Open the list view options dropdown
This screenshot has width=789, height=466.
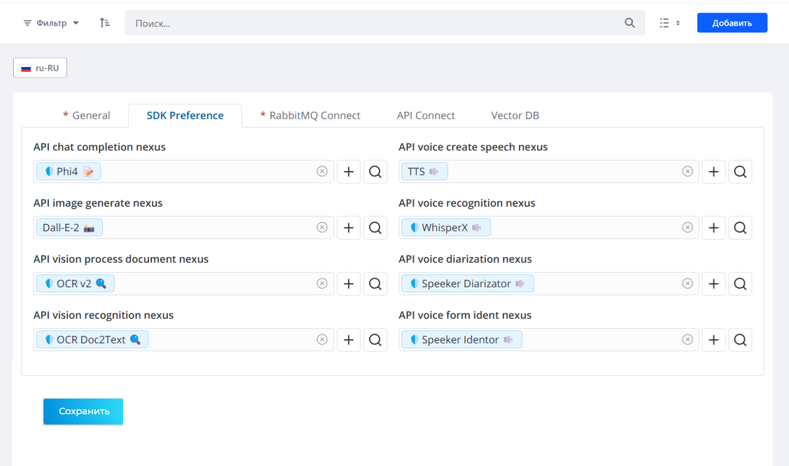(x=669, y=23)
